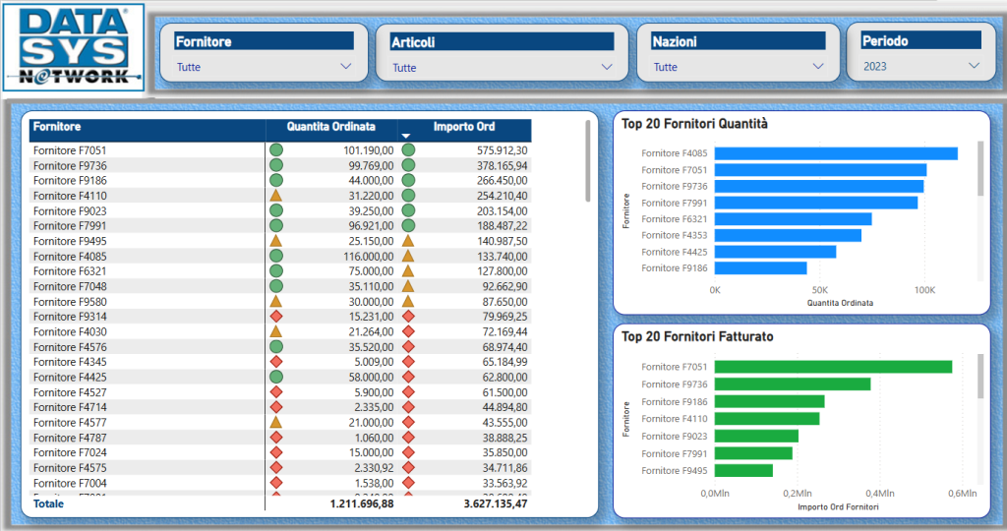The height and width of the screenshot is (531, 1007).
Task: Click red diamond icon in Fornitore F9314 quantity
Action: 276,317
